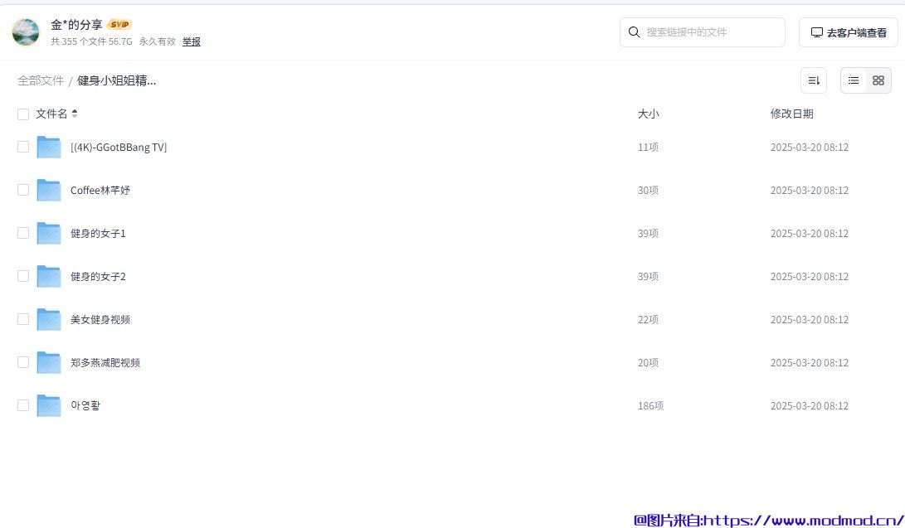Switch to grid view layout
This screenshot has height=528, width=905.
tap(878, 80)
